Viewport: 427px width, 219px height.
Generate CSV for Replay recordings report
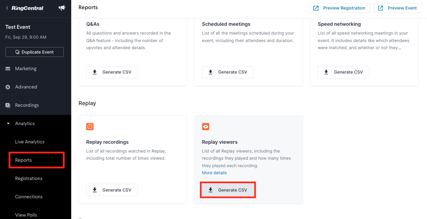coord(112,190)
